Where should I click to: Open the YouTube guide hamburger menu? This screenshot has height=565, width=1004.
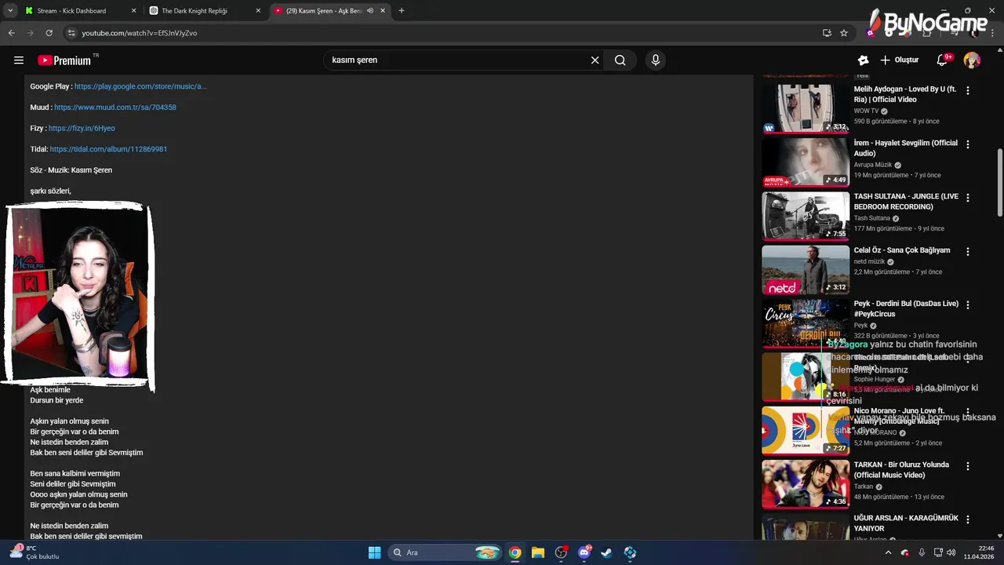[x=19, y=60]
